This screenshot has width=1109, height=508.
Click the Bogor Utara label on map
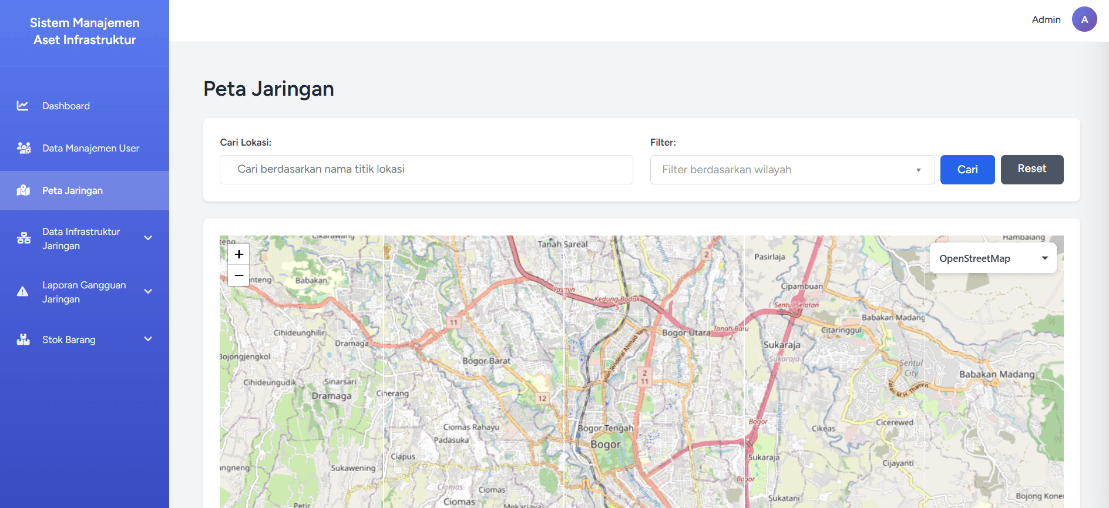pos(686,332)
